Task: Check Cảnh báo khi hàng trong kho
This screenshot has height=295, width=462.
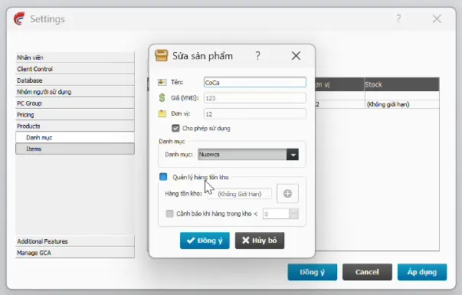Action: pyautogui.click(x=170, y=214)
